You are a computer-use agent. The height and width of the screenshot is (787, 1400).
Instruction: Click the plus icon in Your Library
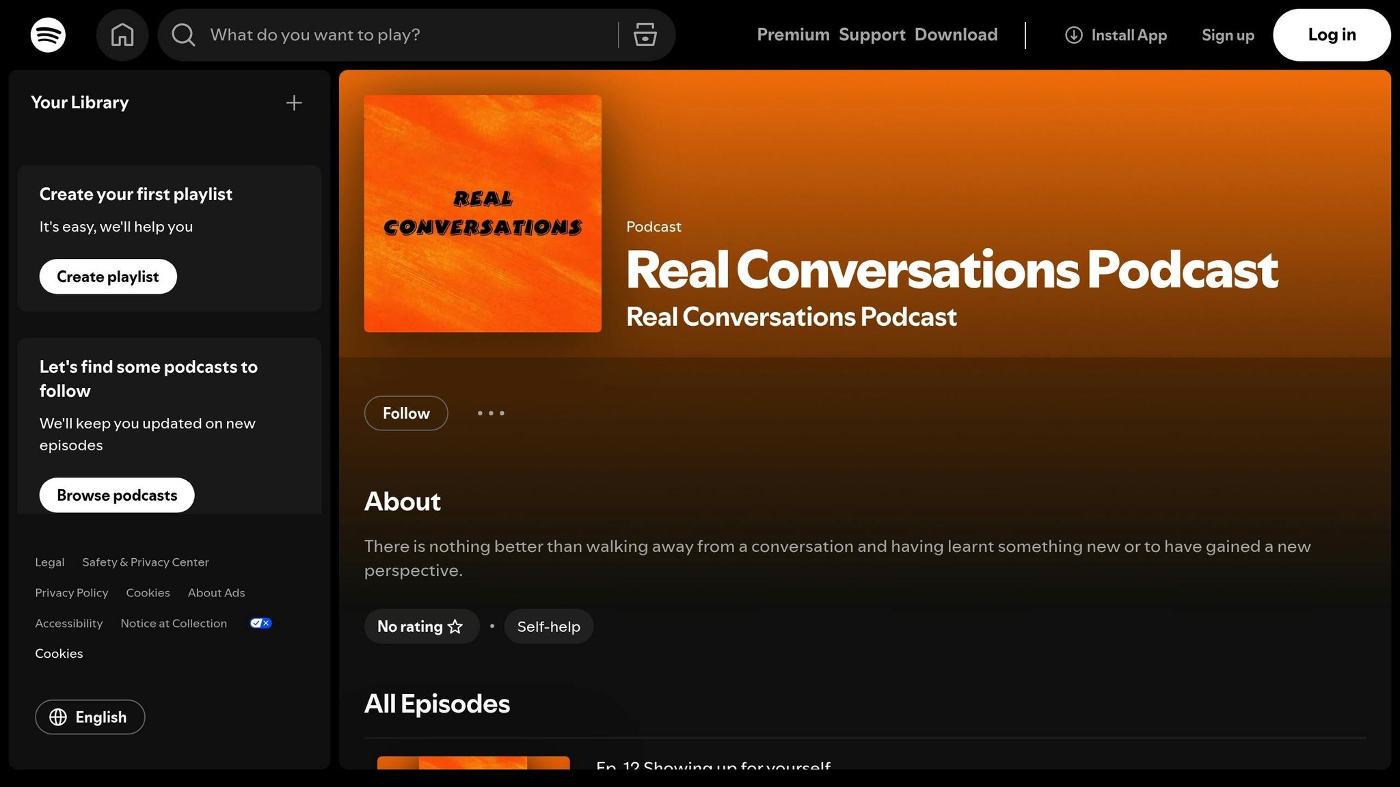[293, 102]
